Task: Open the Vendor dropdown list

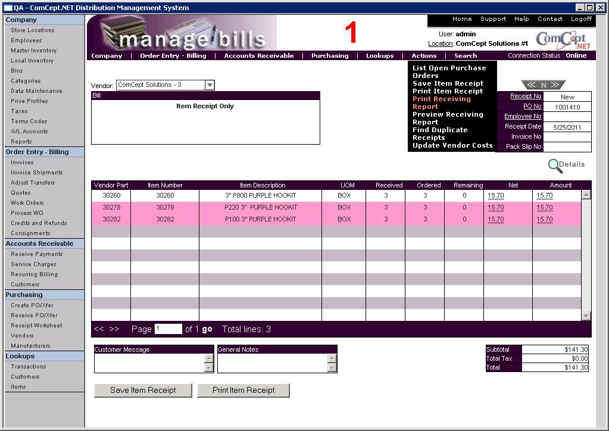Action: click(209, 85)
